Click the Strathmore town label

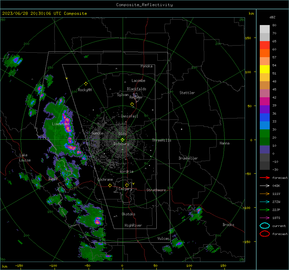click(x=156, y=190)
